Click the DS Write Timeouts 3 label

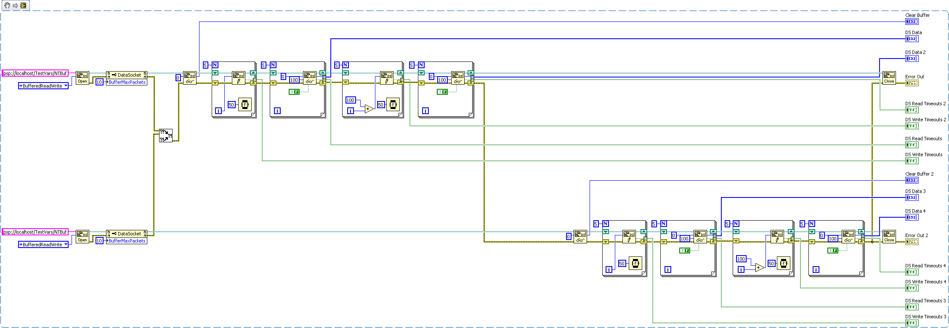point(925,317)
